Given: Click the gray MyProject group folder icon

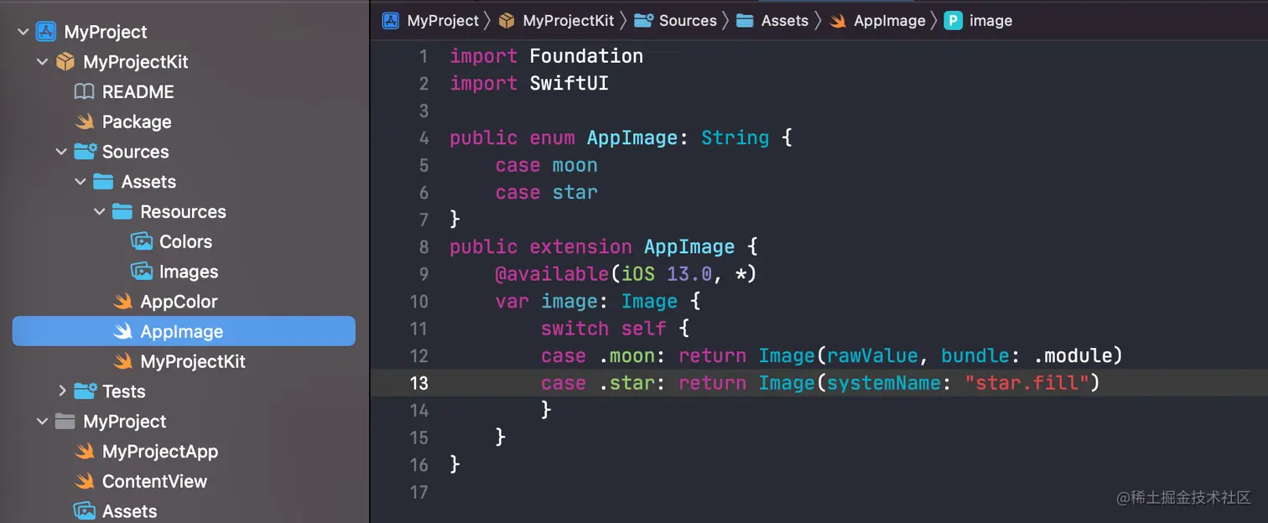Looking at the screenshot, I should click(65, 422).
